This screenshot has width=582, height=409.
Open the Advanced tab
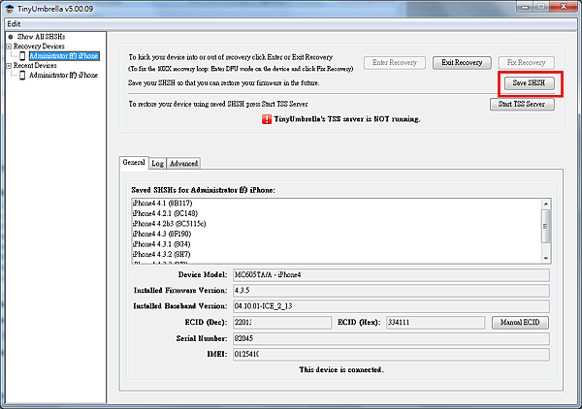[x=183, y=164]
